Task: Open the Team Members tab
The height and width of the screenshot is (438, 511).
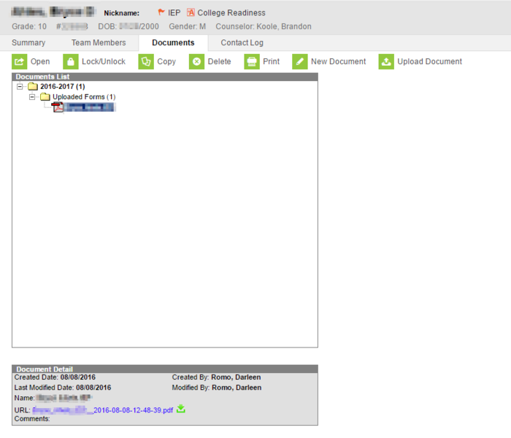Action: click(99, 43)
